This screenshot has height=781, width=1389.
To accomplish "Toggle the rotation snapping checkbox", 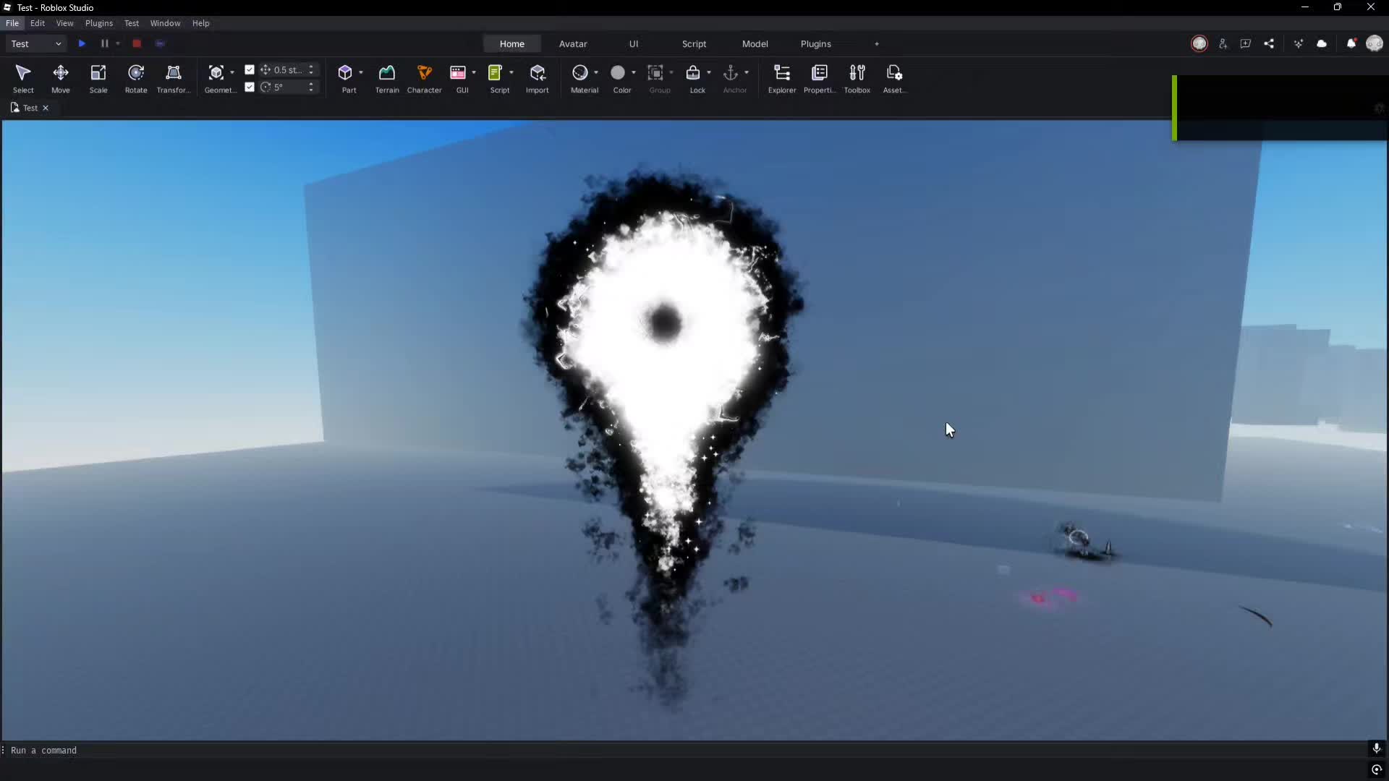I will point(250,88).
